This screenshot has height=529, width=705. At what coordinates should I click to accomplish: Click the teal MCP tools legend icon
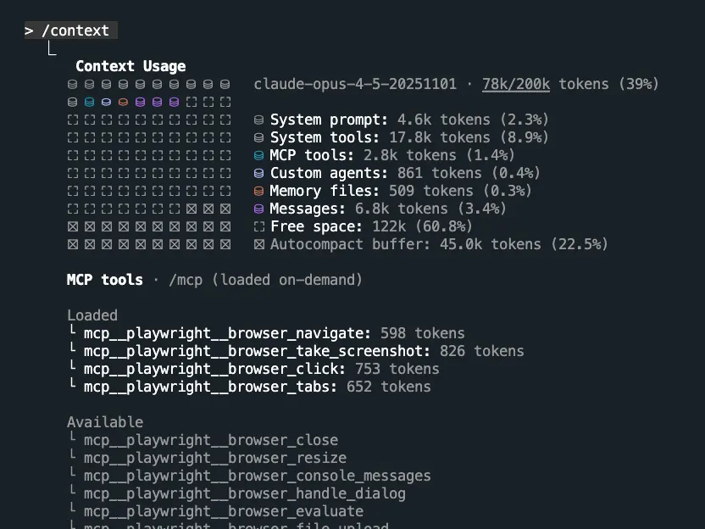coord(258,155)
